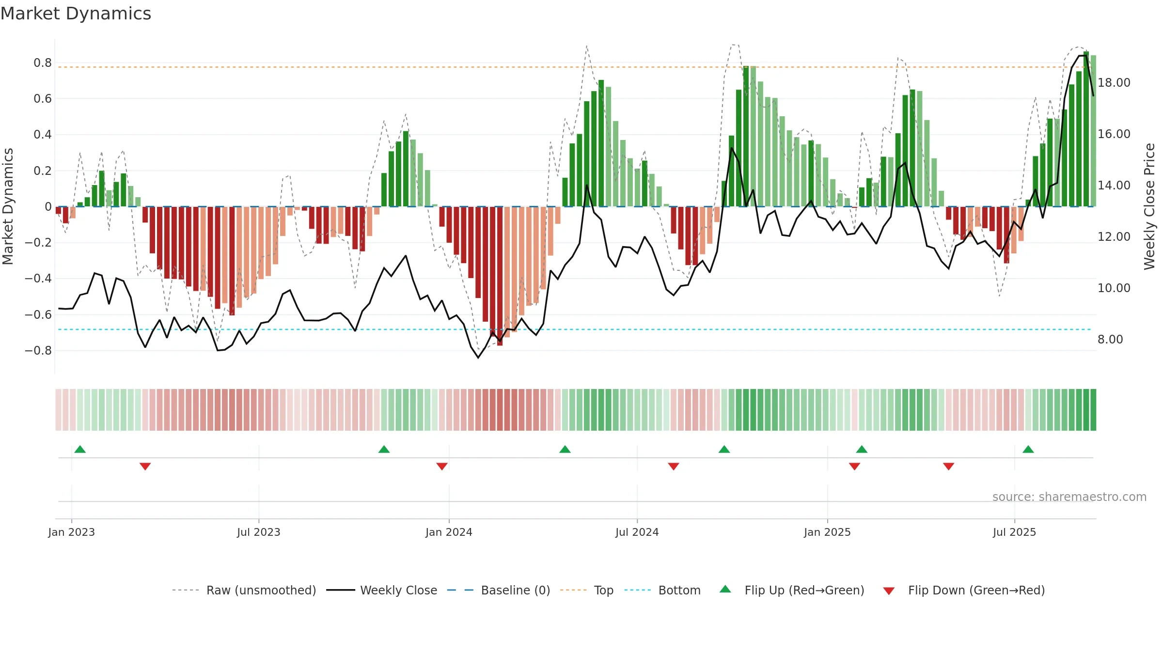Click the Jul 2025 x-axis label
This screenshot has width=1163, height=654.
click(x=1015, y=532)
